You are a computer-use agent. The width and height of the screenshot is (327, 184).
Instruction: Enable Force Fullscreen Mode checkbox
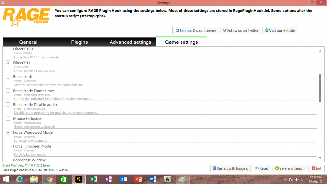pos(8,146)
